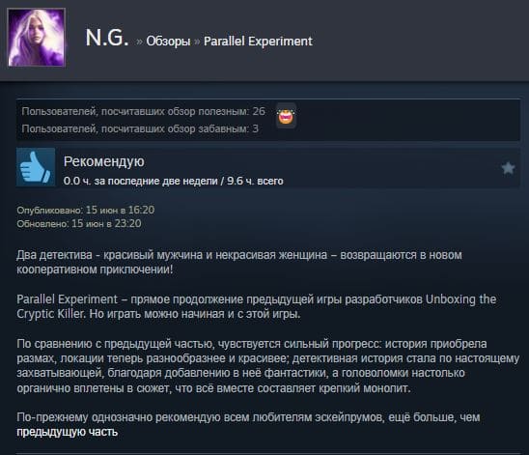Click the Unboxing the Cryptic Killer paragraph
The width and height of the screenshot is (529, 455).
coord(257,306)
